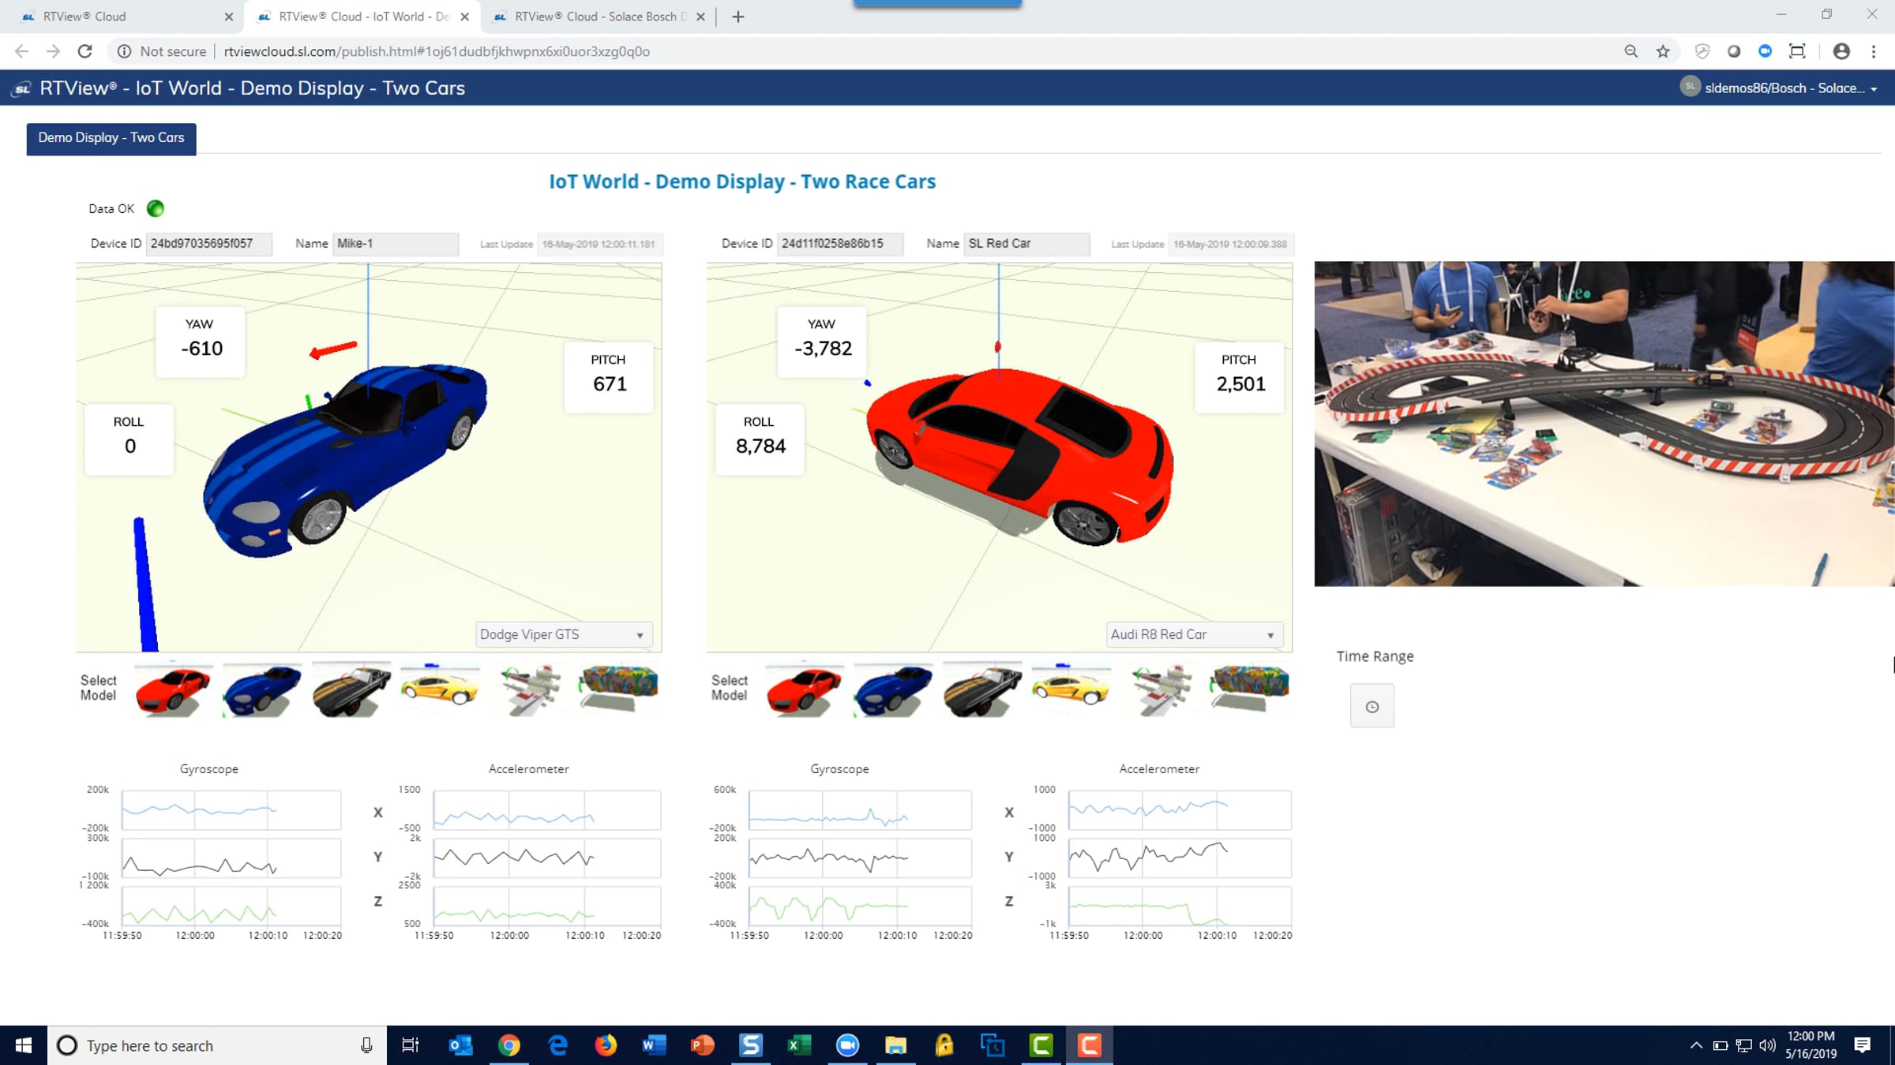1895x1065 pixels.
Task: Click the green Data OK indicator
Action: click(x=156, y=208)
